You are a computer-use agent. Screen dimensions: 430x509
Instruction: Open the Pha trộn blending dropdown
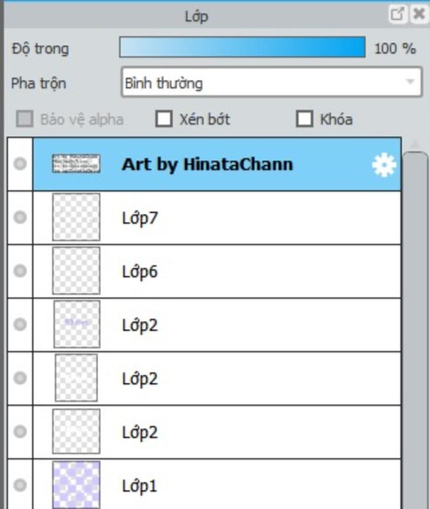271,82
